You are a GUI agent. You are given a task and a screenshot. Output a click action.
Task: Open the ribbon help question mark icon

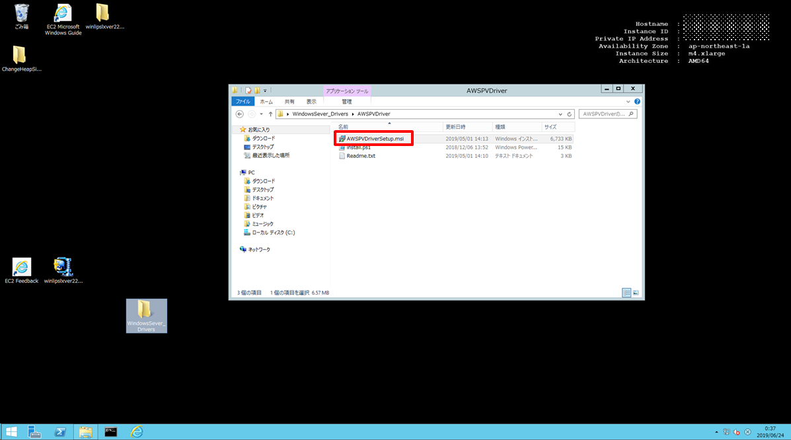[x=637, y=102]
